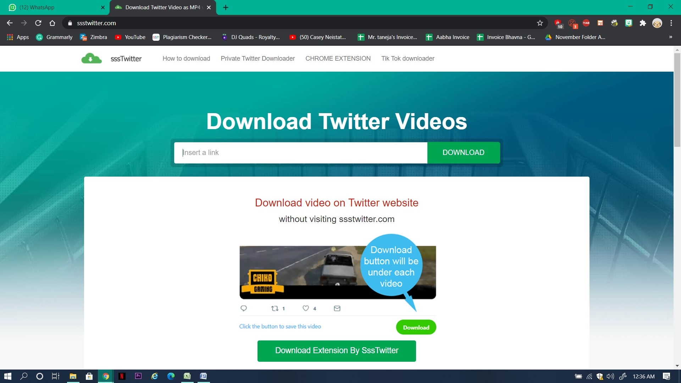The image size is (681, 383).
Task: Open the Apps bookmark shortcut
Action: point(18,37)
